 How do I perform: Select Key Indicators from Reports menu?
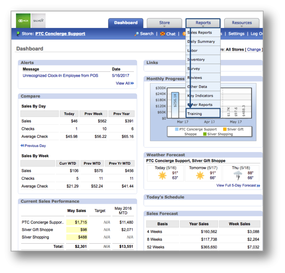203,96
